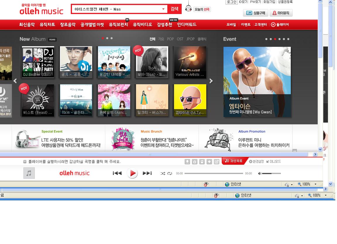Toggle repeat mode in the player
The height and width of the screenshot is (244, 337).
[x=170, y=173]
